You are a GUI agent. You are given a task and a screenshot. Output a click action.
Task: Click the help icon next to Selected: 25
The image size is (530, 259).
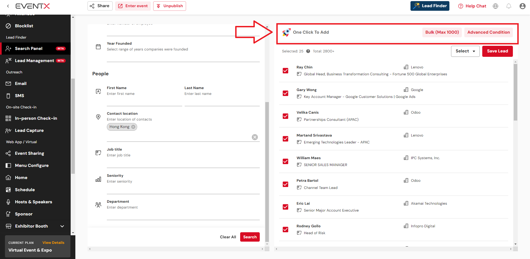308,51
